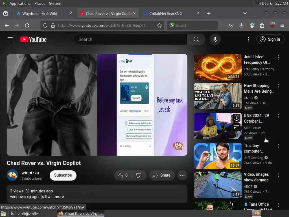Open the Firefox hamburger application menu
Screen dimensions: 289x217
[282, 25]
